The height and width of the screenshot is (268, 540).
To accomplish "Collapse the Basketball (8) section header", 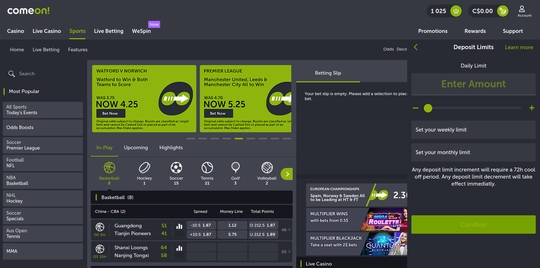I will tap(192, 197).
